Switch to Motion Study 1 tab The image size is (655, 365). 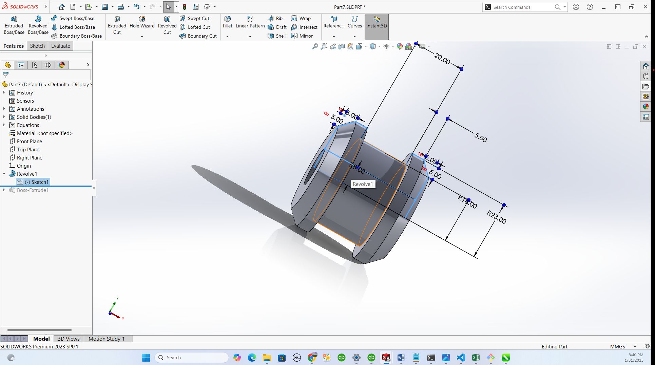pyautogui.click(x=107, y=339)
